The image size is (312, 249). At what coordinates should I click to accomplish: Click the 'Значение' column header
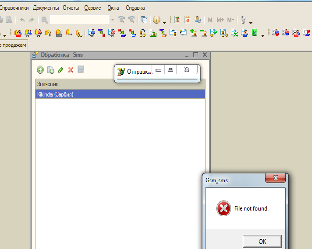(x=120, y=84)
